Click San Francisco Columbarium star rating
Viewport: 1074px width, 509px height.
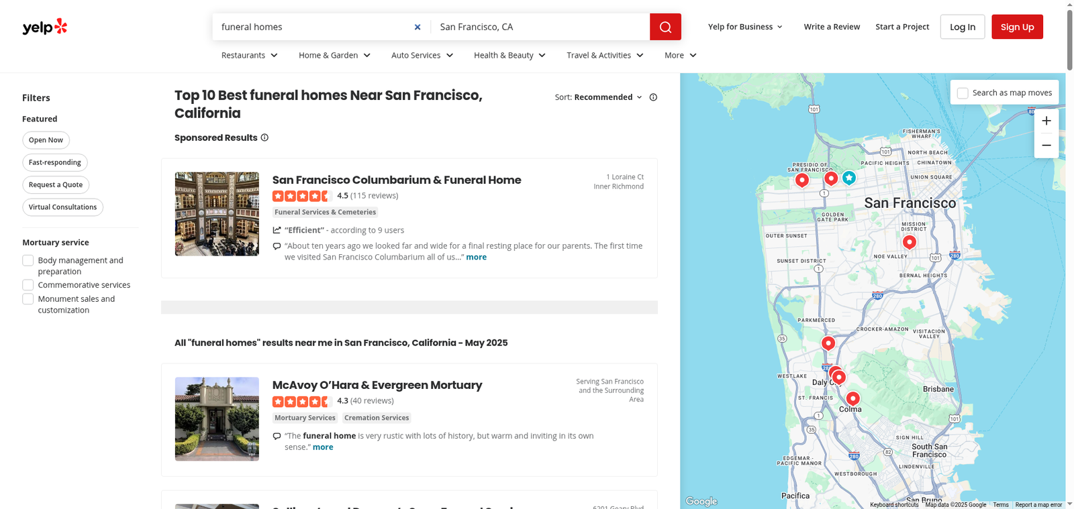coord(302,196)
